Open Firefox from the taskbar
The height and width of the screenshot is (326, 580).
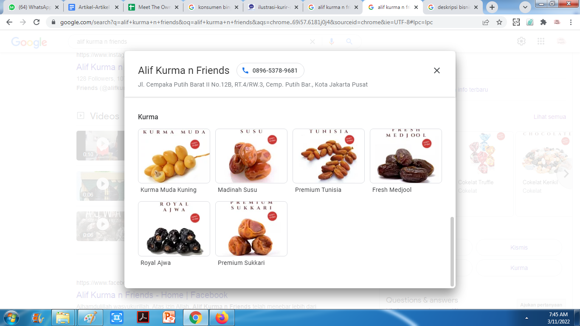coord(222,318)
